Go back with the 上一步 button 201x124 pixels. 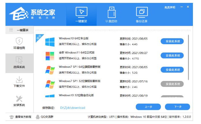coord(148,107)
